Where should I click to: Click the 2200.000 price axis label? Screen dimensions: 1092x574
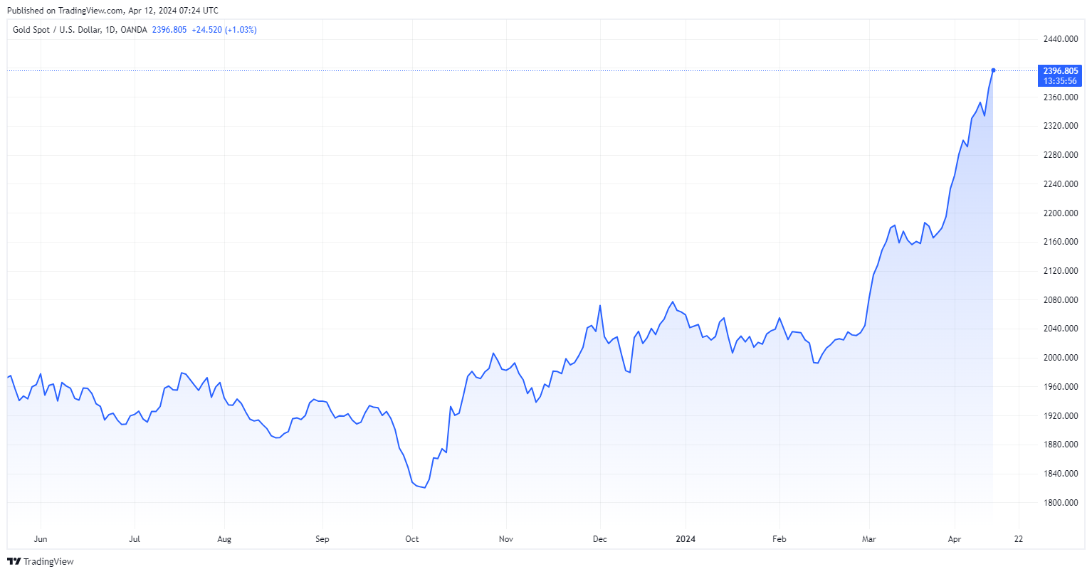[1060, 213]
